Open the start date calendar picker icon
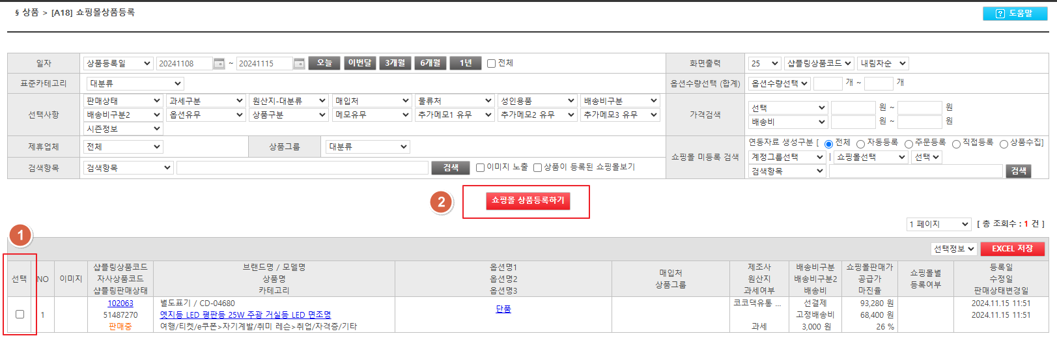1057x338 pixels. point(219,63)
